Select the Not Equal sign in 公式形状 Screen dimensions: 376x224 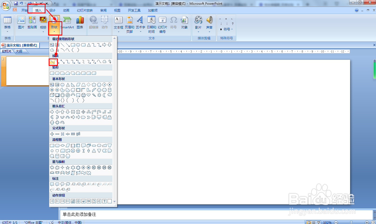click(78, 134)
